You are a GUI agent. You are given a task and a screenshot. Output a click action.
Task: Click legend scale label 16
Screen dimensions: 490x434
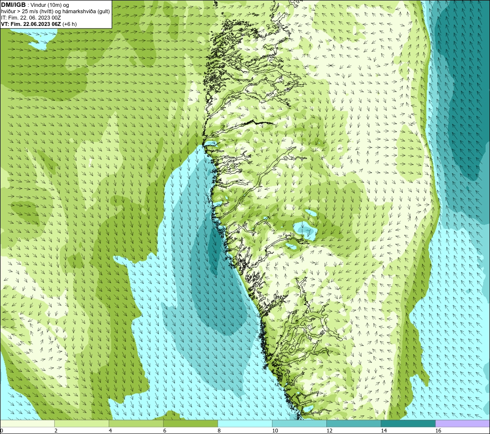[x=438, y=431]
